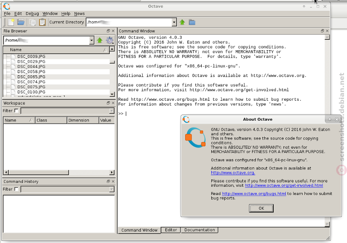
Task: Click the Copy icon in toolbar
Action: (x=33, y=22)
